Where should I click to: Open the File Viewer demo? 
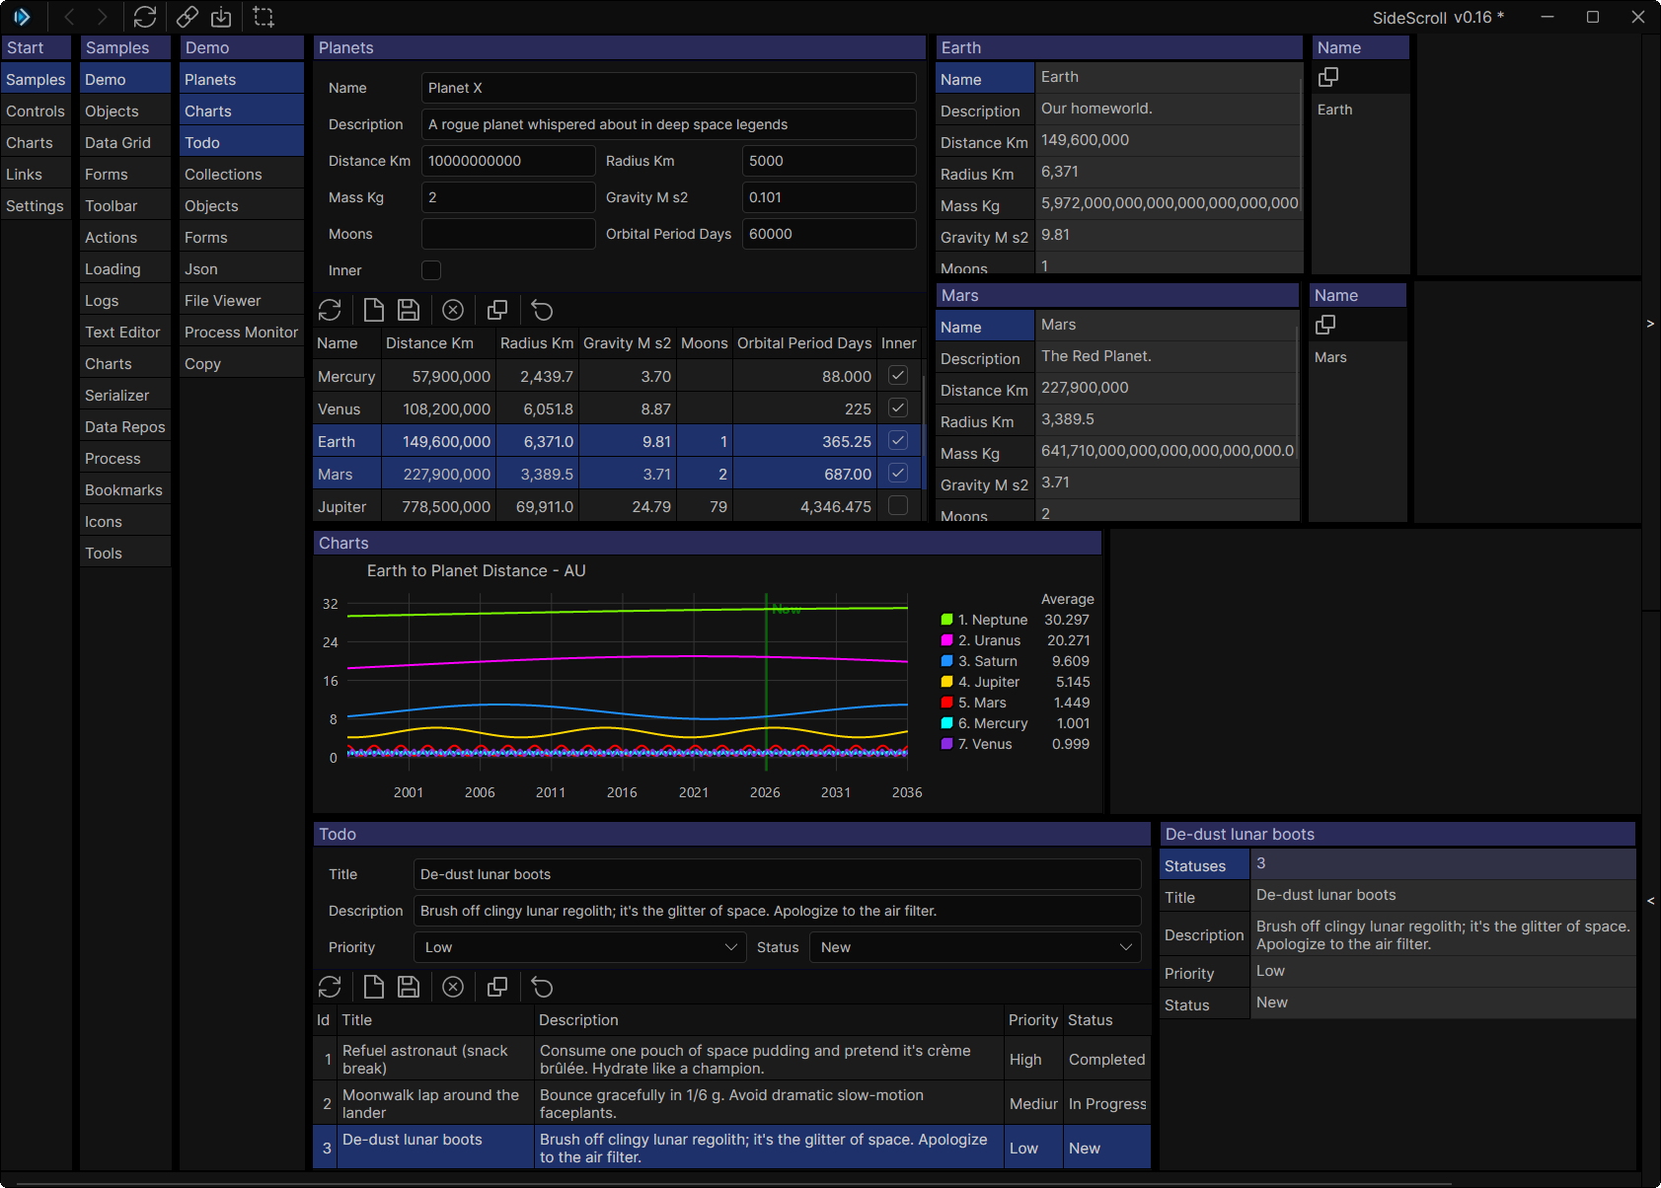tap(222, 299)
